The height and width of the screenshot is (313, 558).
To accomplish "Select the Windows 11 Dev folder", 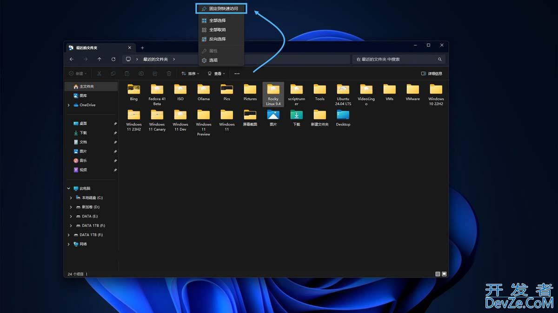I will (x=180, y=120).
